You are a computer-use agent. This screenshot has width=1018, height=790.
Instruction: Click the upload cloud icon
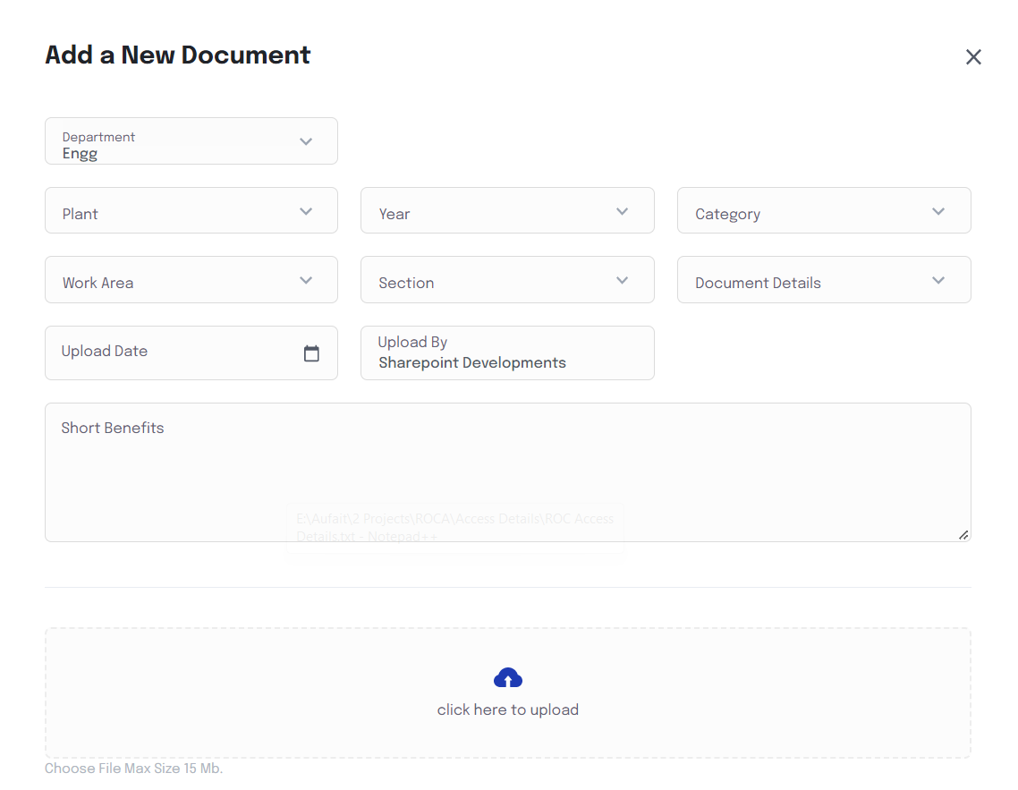point(507,677)
